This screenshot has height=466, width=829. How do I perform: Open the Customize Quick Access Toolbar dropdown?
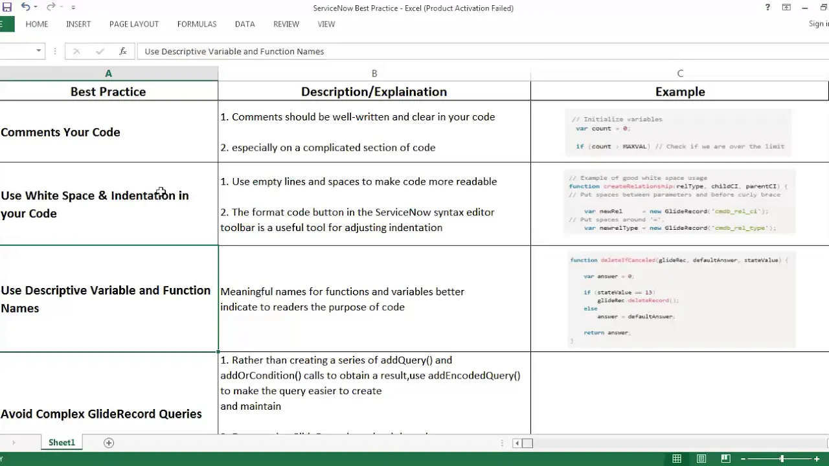tap(73, 7)
